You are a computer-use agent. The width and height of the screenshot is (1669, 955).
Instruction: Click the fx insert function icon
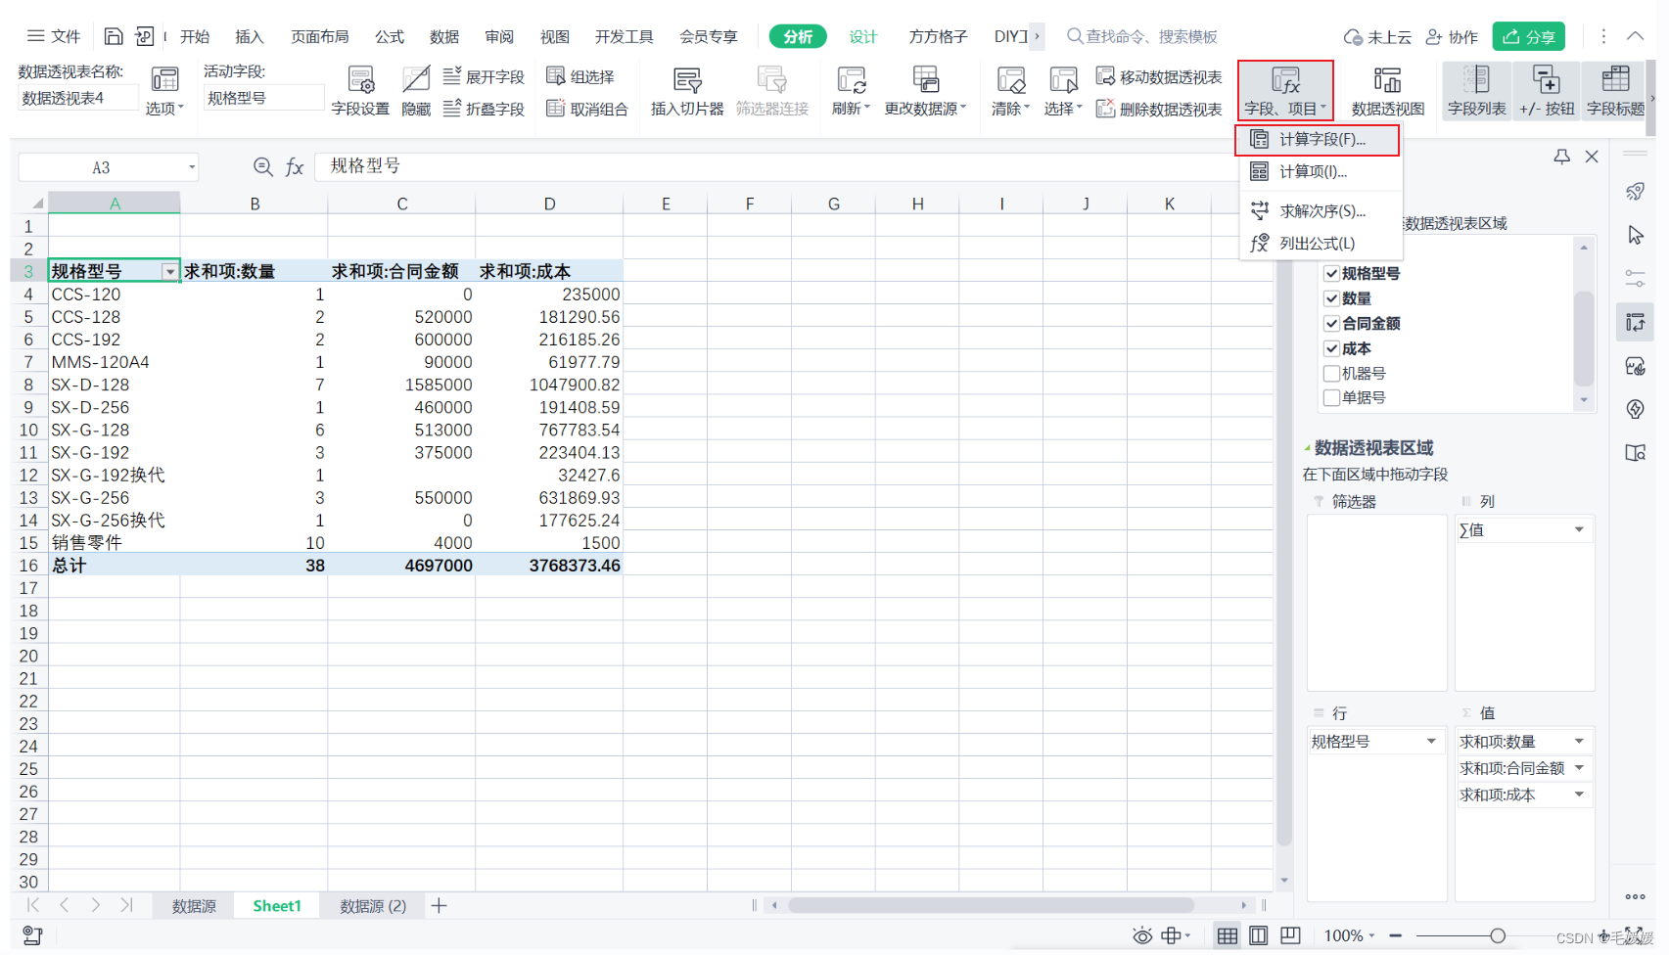click(294, 167)
